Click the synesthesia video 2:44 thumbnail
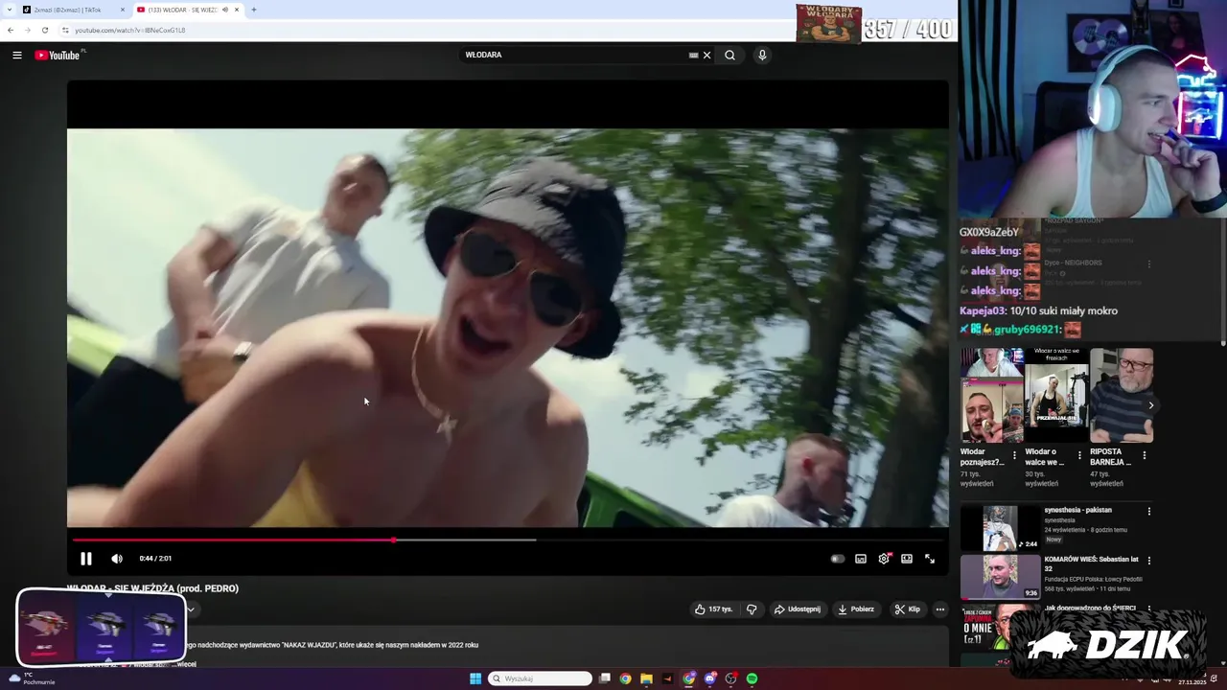 pos(1001,527)
